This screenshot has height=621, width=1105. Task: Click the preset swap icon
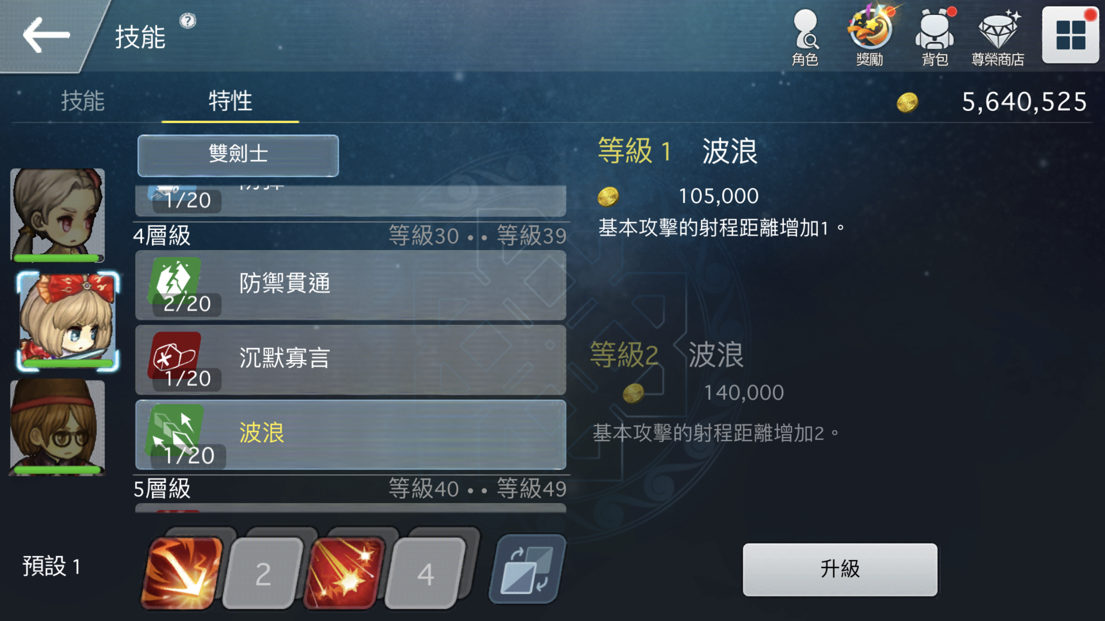click(x=527, y=568)
